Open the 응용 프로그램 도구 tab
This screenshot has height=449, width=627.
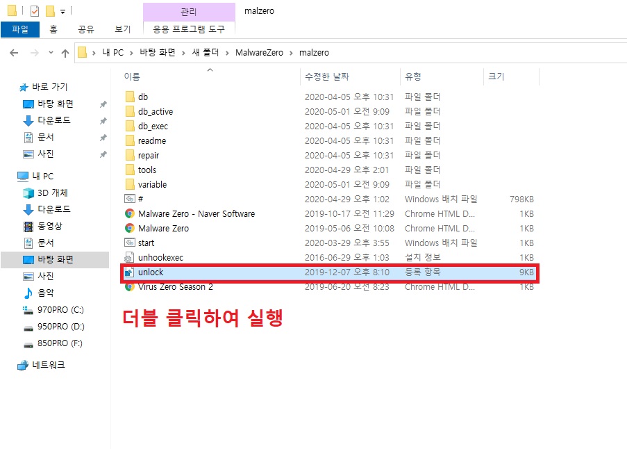tap(189, 29)
